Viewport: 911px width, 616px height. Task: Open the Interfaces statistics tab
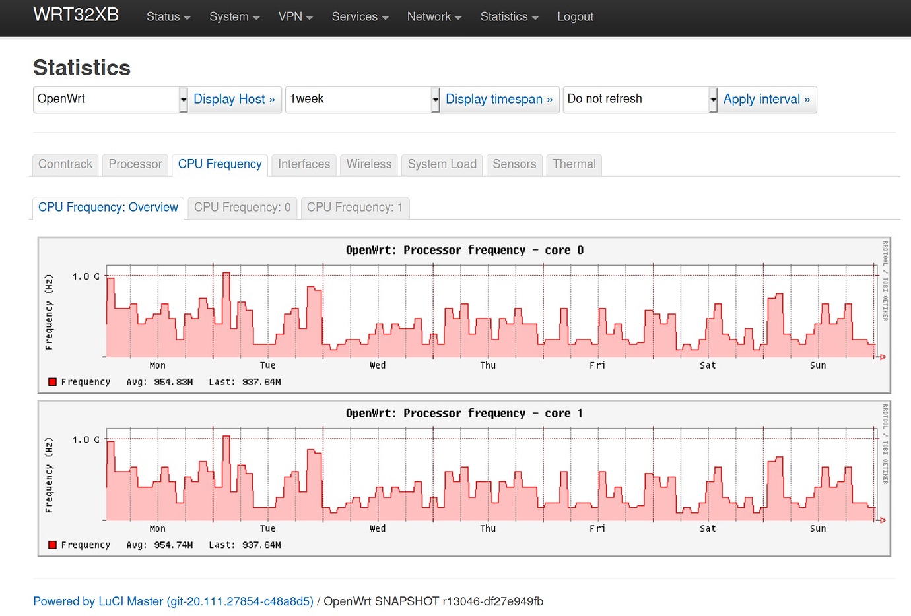[x=304, y=164]
